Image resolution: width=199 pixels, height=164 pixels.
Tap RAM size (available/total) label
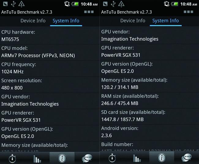[130, 96]
